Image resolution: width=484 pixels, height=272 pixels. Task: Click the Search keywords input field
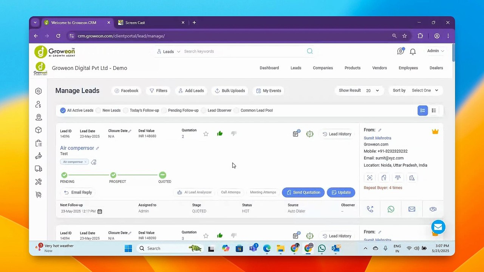(x=244, y=51)
